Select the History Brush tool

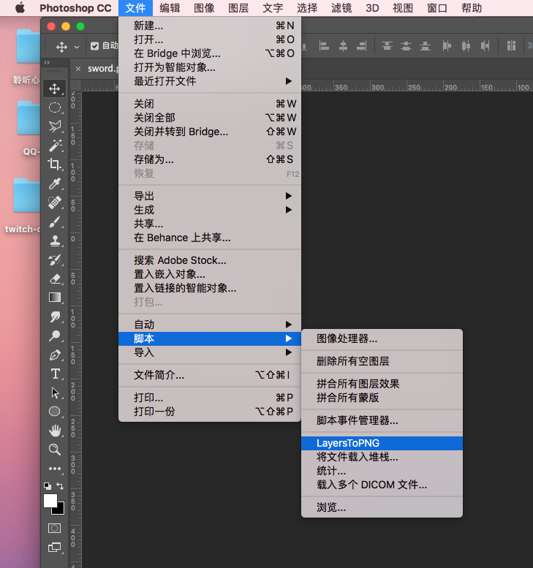[55, 260]
